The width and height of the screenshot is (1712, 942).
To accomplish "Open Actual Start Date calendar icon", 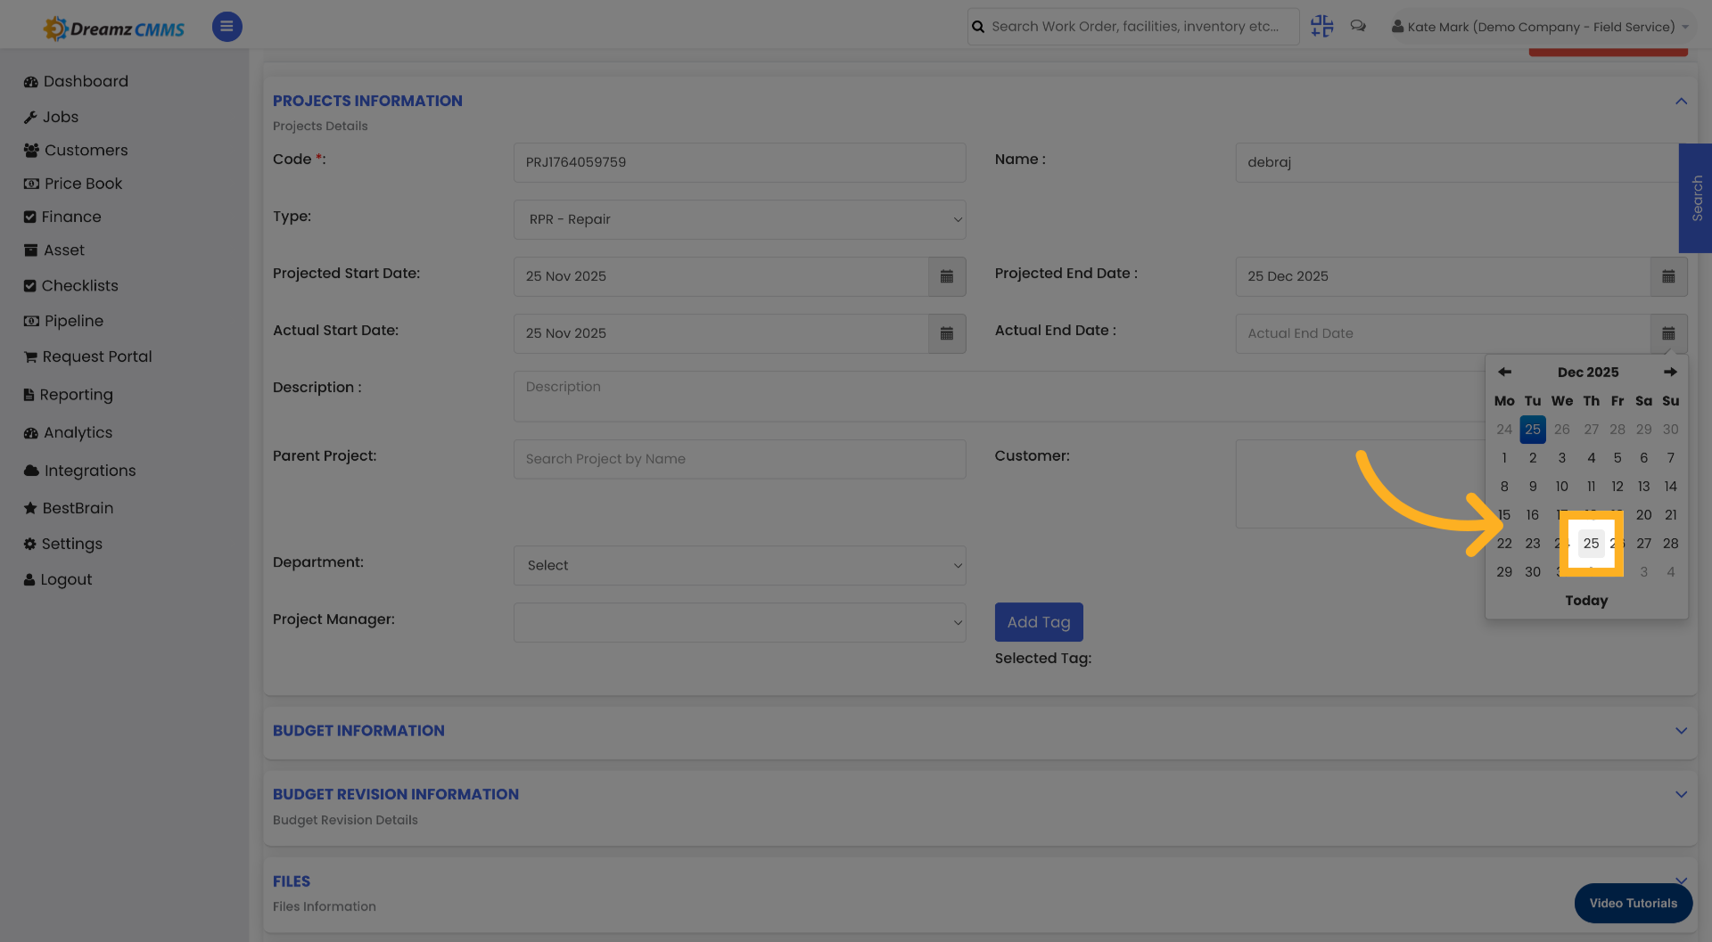I will (947, 333).
